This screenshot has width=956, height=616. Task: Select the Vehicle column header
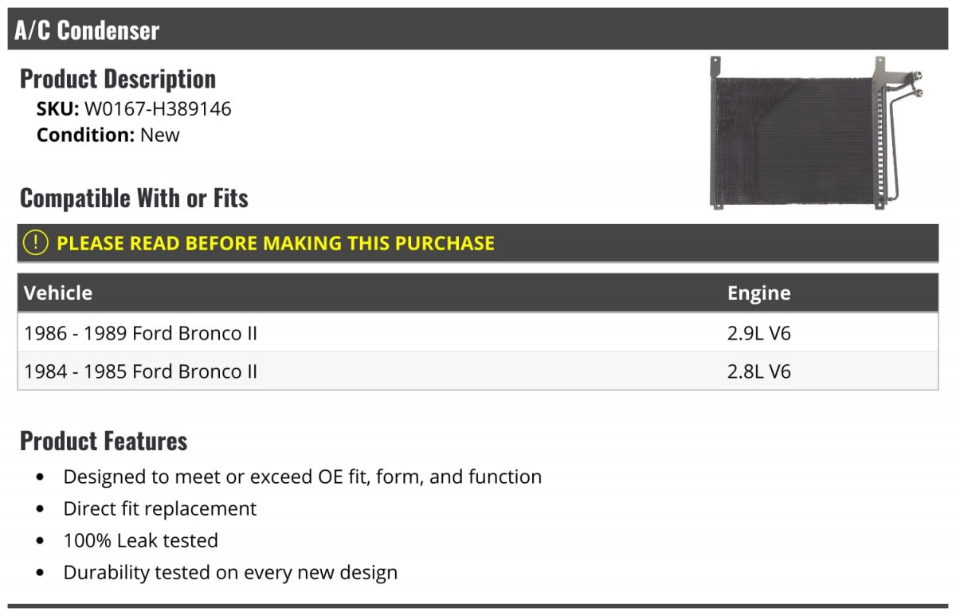pos(58,293)
